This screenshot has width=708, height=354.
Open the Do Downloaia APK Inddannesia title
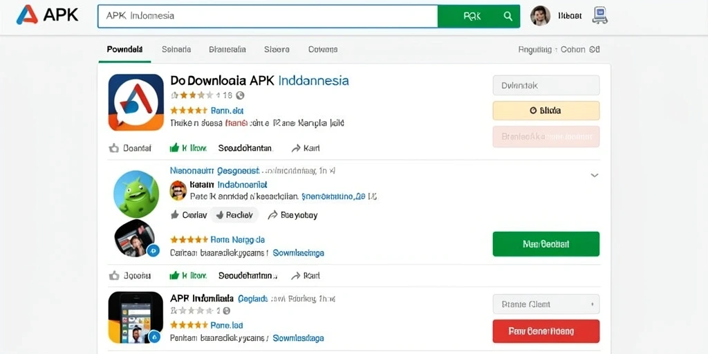260,81
